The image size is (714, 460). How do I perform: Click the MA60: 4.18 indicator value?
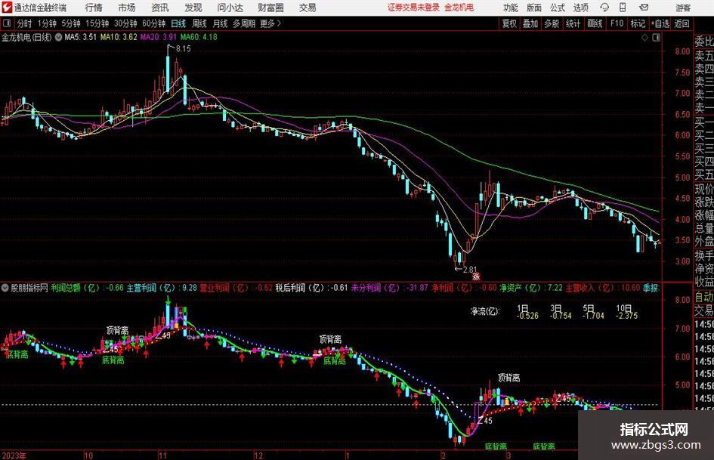click(x=199, y=37)
